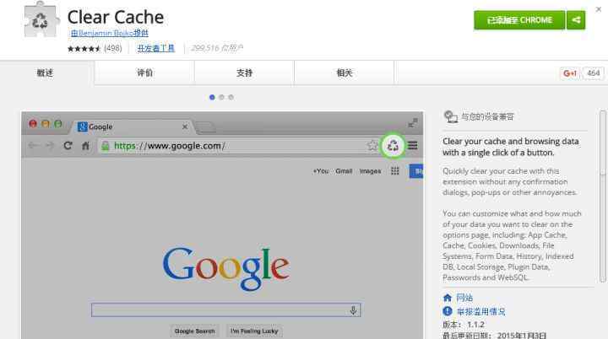Close the Google tab in the screenshot
The width and height of the screenshot is (608, 339).
click(x=185, y=126)
